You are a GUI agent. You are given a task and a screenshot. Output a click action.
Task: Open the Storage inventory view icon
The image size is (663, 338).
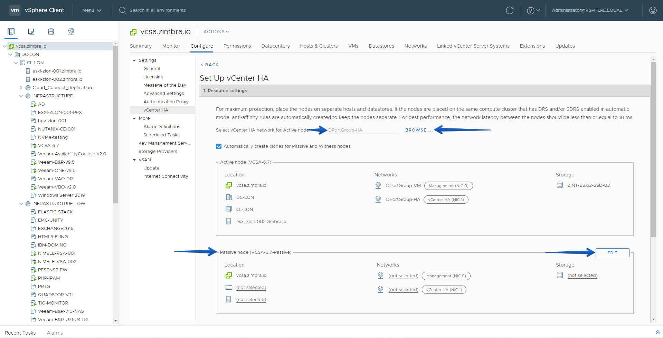click(51, 32)
